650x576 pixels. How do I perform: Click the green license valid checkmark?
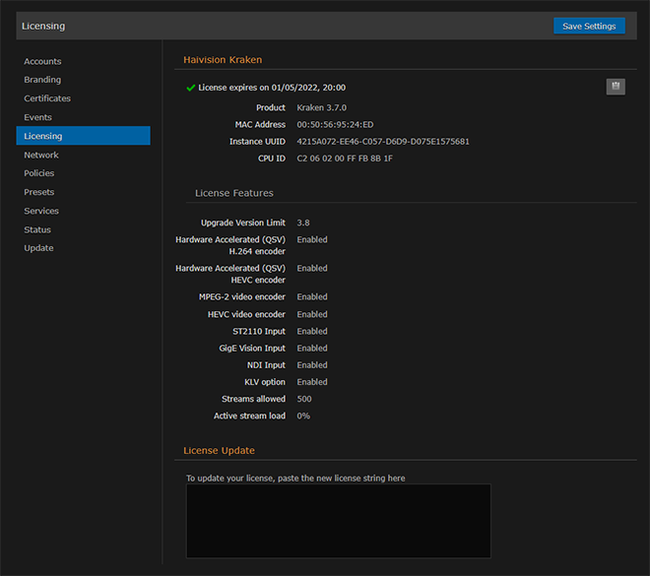[191, 88]
